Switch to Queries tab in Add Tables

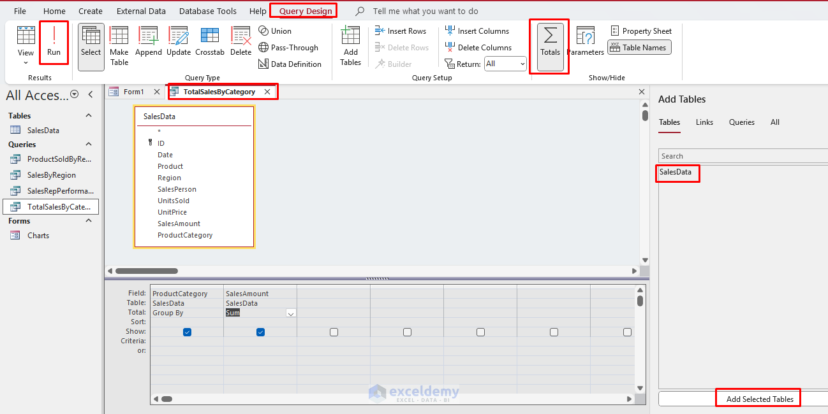pyautogui.click(x=742, y=122)
